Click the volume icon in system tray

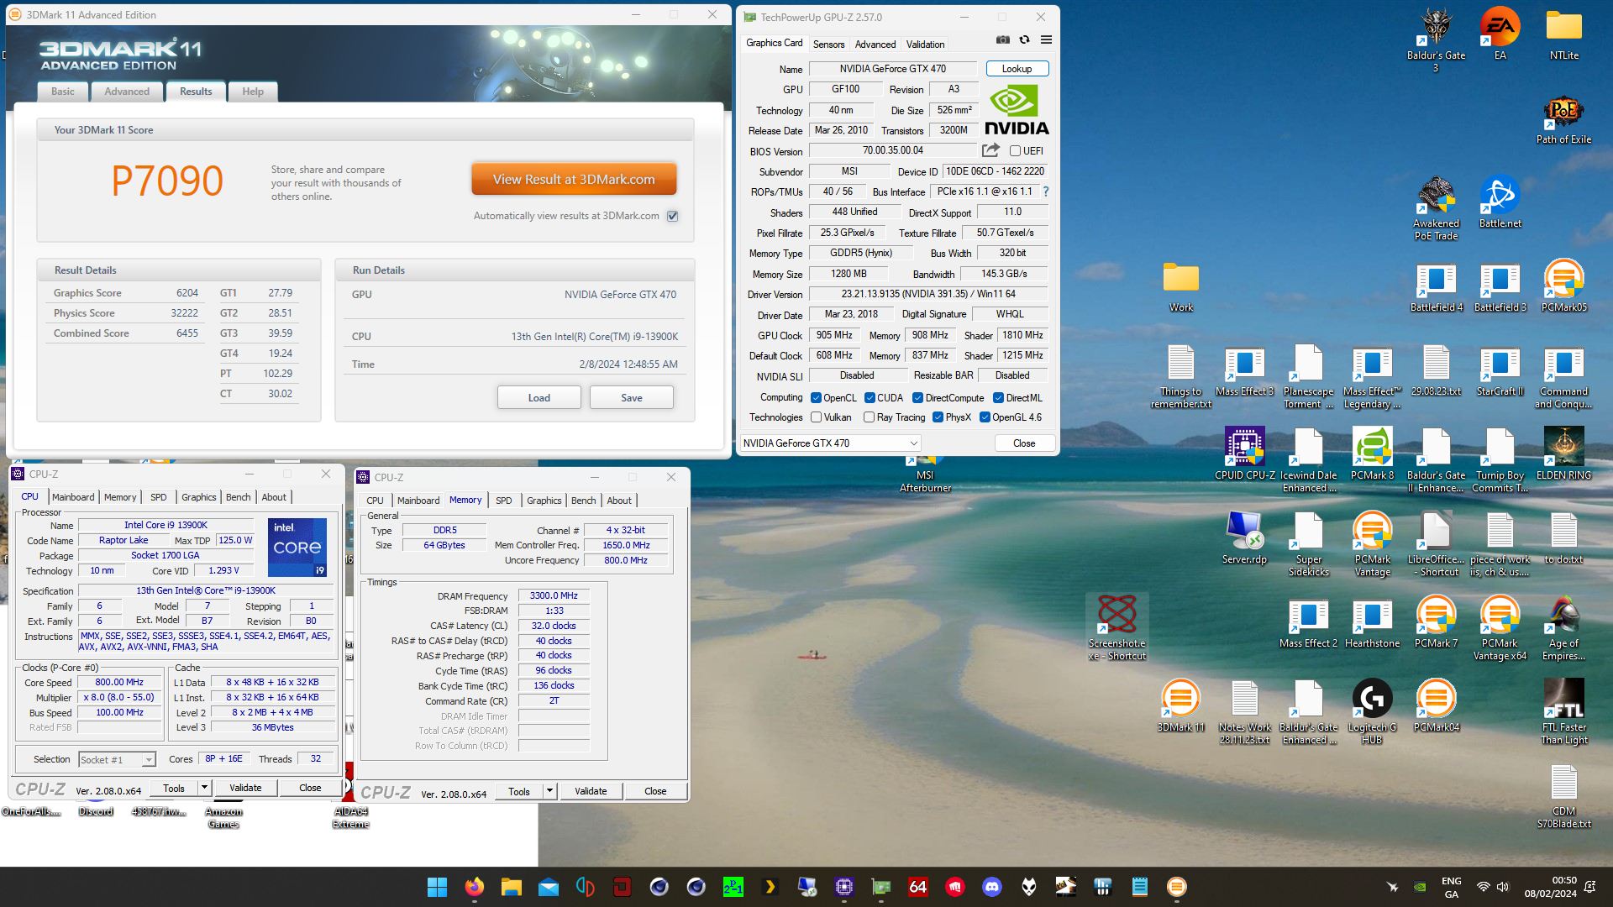[x=1503, y=887]
